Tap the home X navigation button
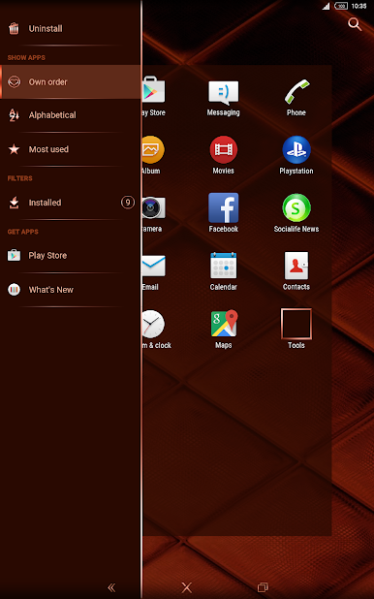Screen dimensions: 374x599 point(187,587)
